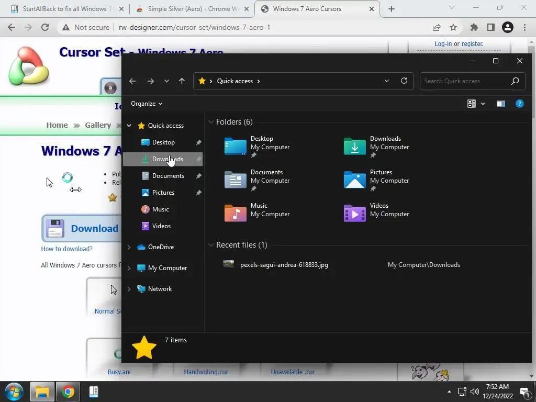
Task: Click the search magnifier in Explorer
Action: coord(515,81)
